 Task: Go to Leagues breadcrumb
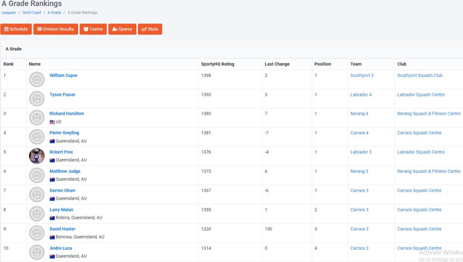9,13
